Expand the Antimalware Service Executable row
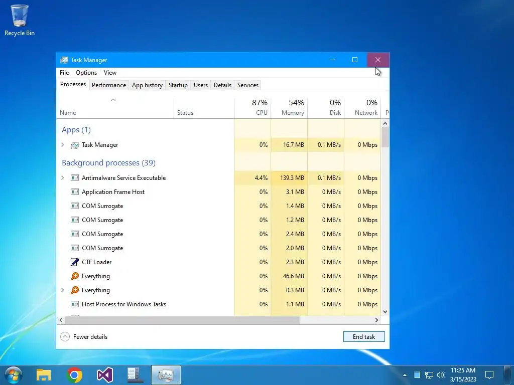Viewport: 514px width, 385px height. (x=63, y=178)
